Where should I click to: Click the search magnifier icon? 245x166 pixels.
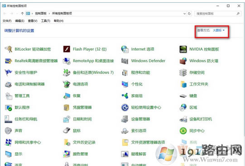pos(238,14)
